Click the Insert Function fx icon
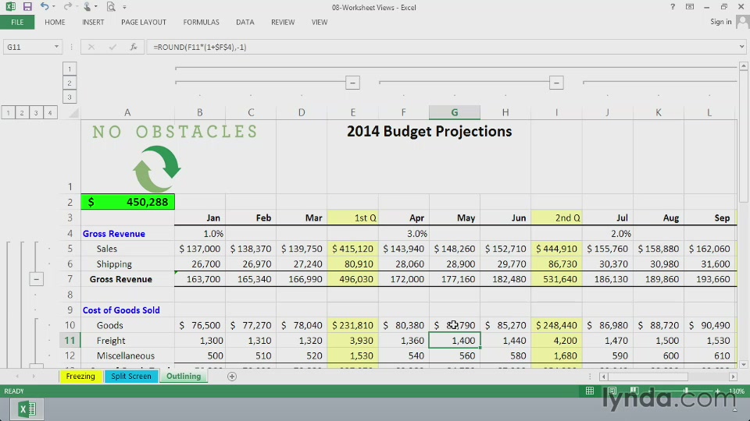The width and height of the screenshot is (750, 421). pos(134,47)
